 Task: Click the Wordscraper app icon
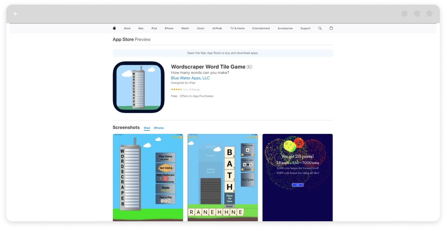tap(139, 87)
